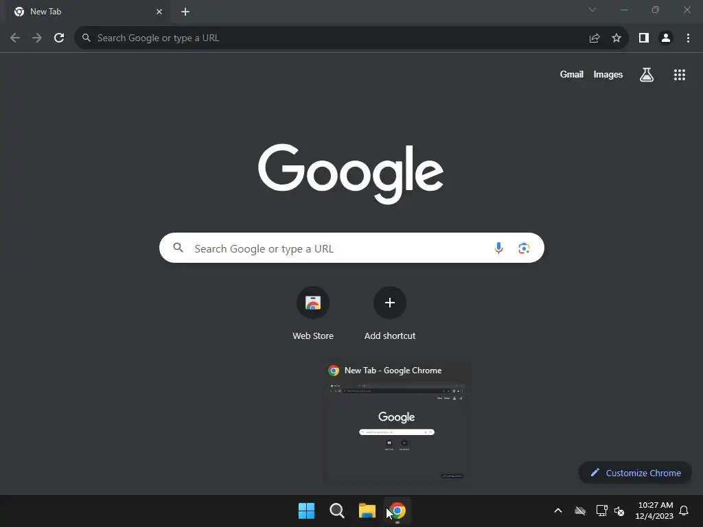Viewport: 703px width, 527px height.
Task: Click the browser forward arrow
Action: (37, 38)
